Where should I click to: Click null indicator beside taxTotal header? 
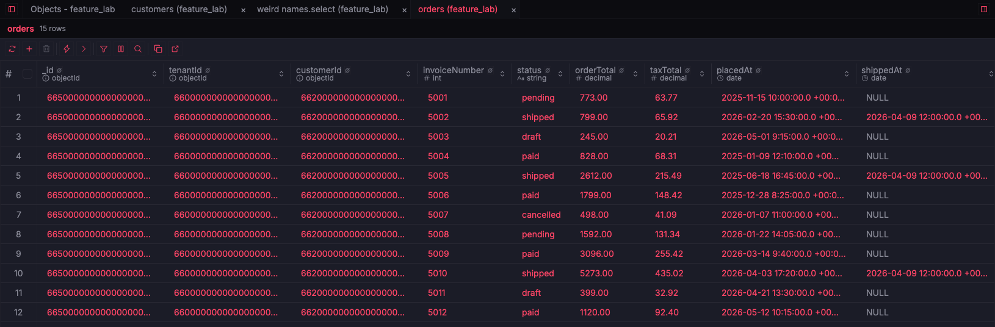(687, 71)
